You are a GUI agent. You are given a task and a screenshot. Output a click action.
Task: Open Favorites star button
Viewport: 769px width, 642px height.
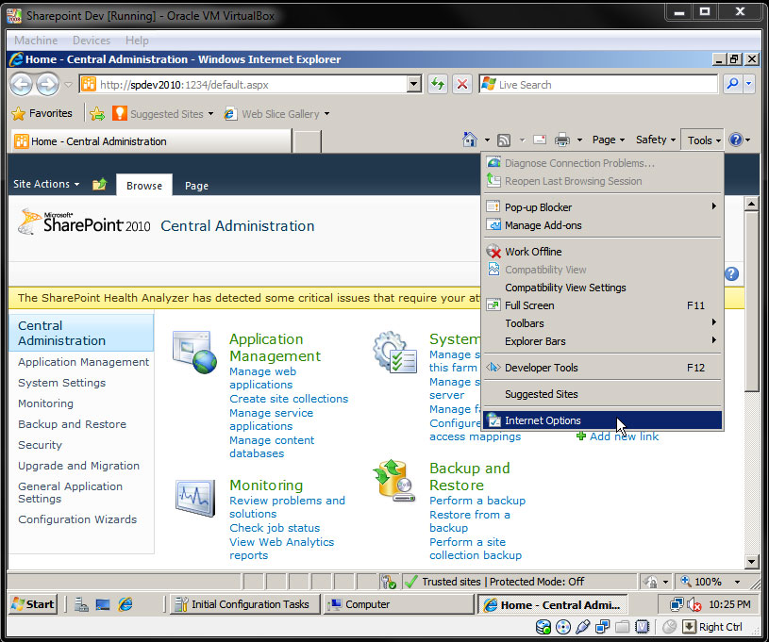tap(42, 114)
